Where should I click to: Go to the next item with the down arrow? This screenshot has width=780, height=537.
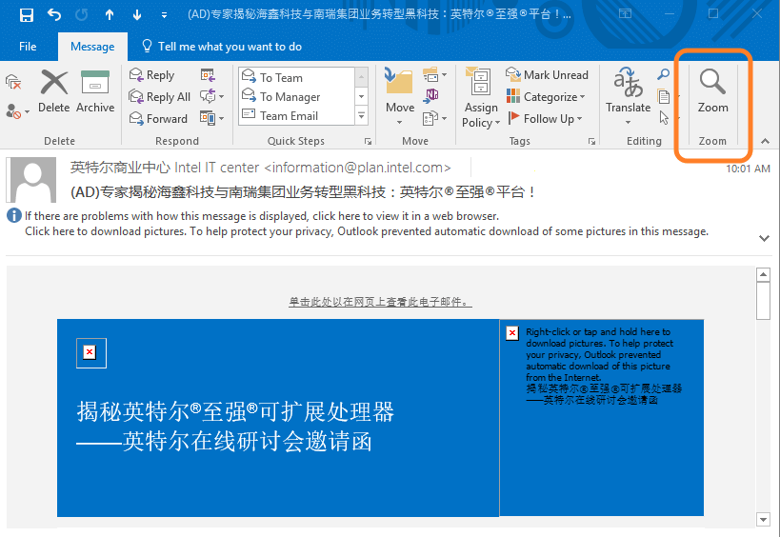point(137,15)
